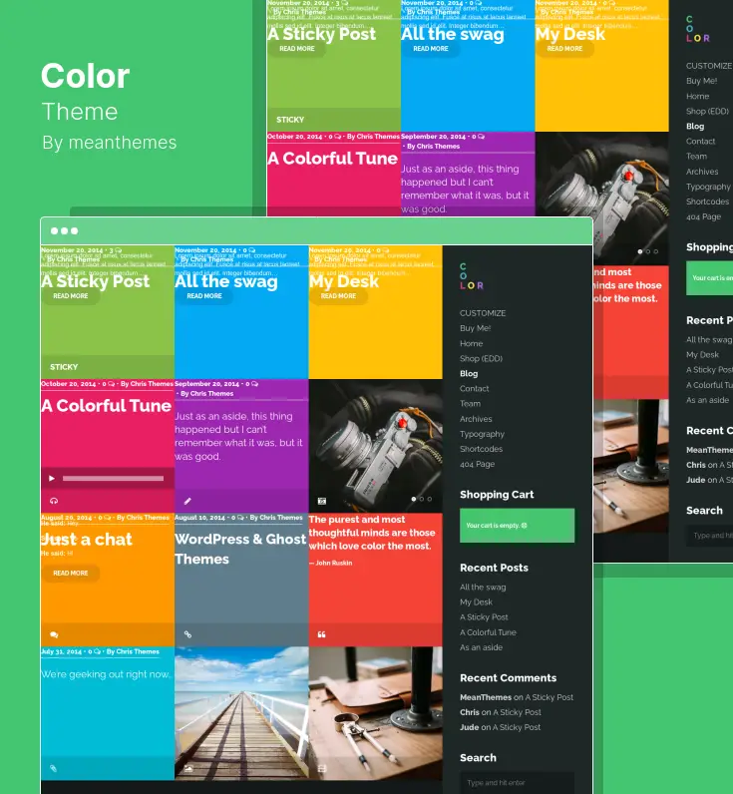Click the info icon in Your cart is empty box
Screen dimensions: 733x794
pyautogui.click(x=524, y=526)
